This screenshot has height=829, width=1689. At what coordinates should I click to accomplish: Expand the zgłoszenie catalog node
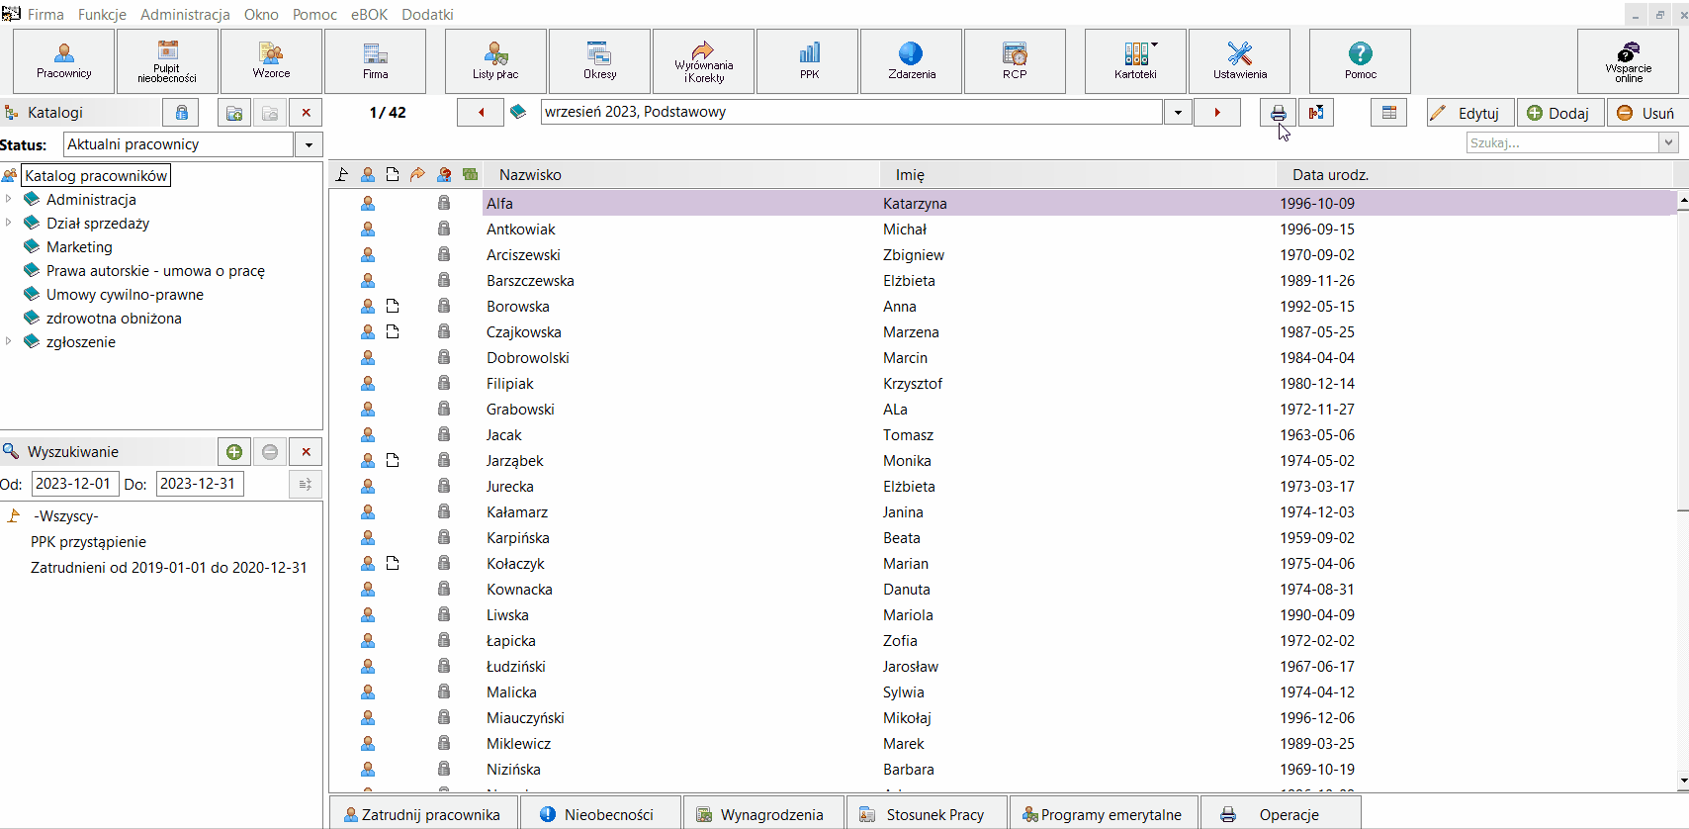pos(9,341)
